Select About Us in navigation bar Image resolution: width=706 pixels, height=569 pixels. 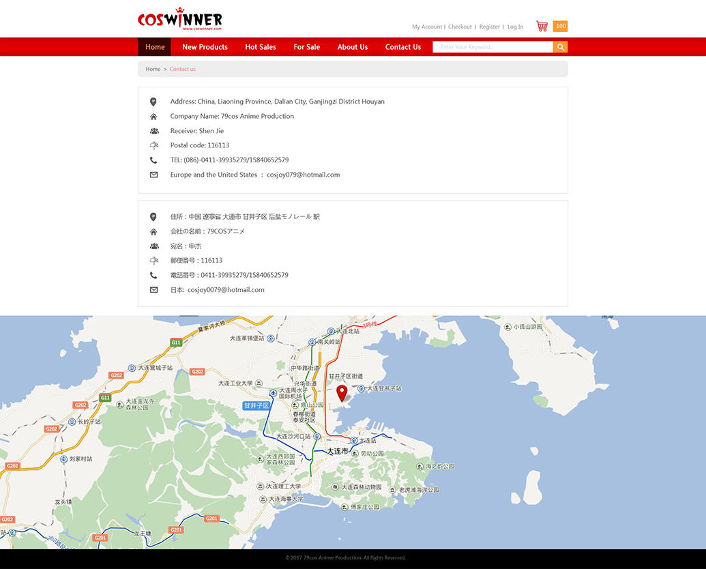(352, 47)
